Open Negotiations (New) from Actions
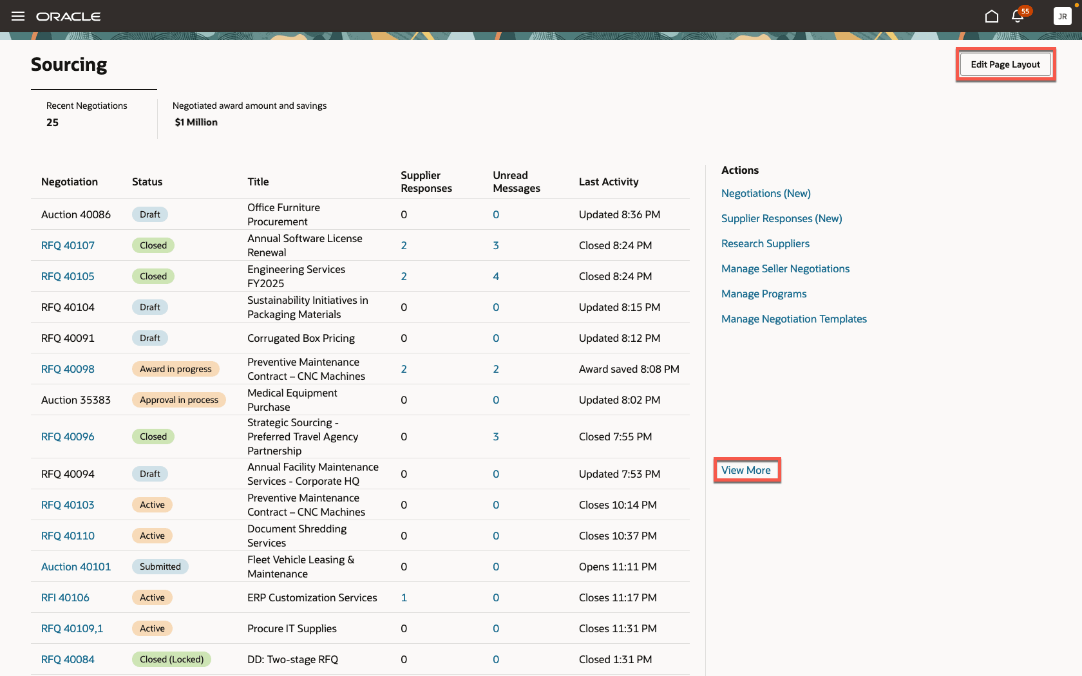The image size is (1082, 676). click(x=766, y=193)
